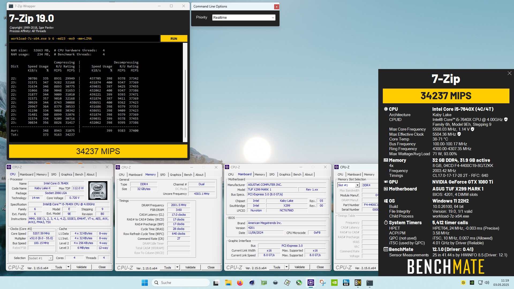514x289 pixels.
Task: Open Snipping Tool from the taskbar
Action: coord(322,283)
